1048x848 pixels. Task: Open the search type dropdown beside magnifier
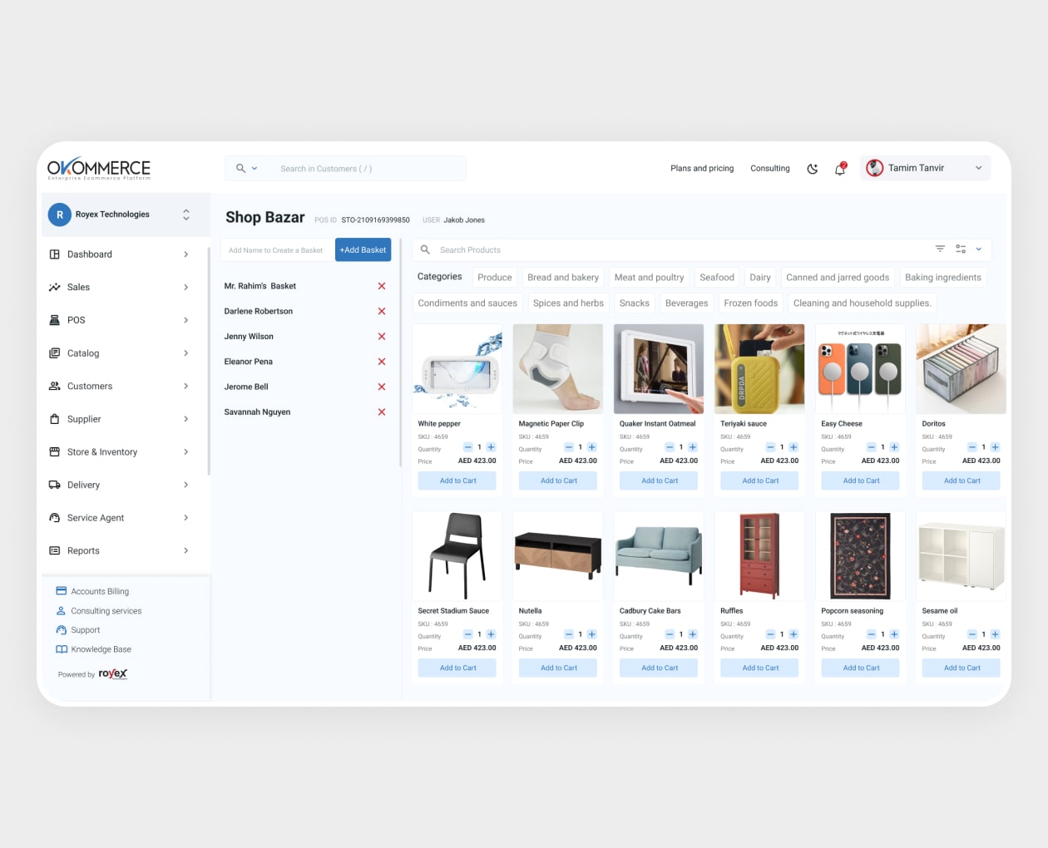tap(254, 168)
